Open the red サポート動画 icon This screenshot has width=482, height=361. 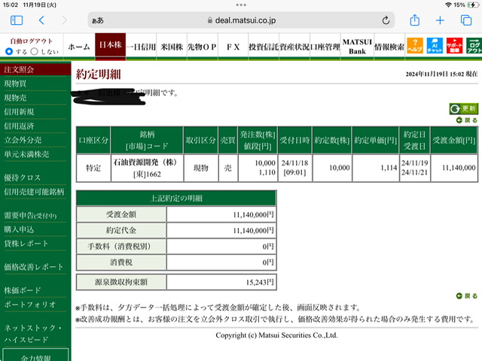(454, 46)
